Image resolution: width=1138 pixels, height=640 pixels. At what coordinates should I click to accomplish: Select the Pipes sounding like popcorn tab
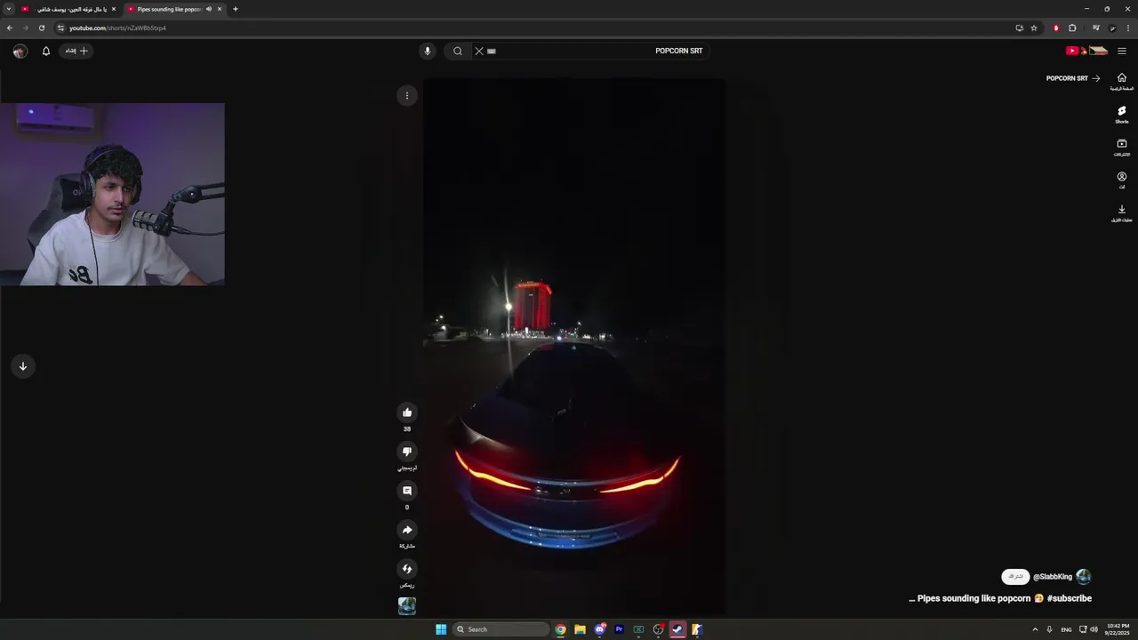(173, 9)
